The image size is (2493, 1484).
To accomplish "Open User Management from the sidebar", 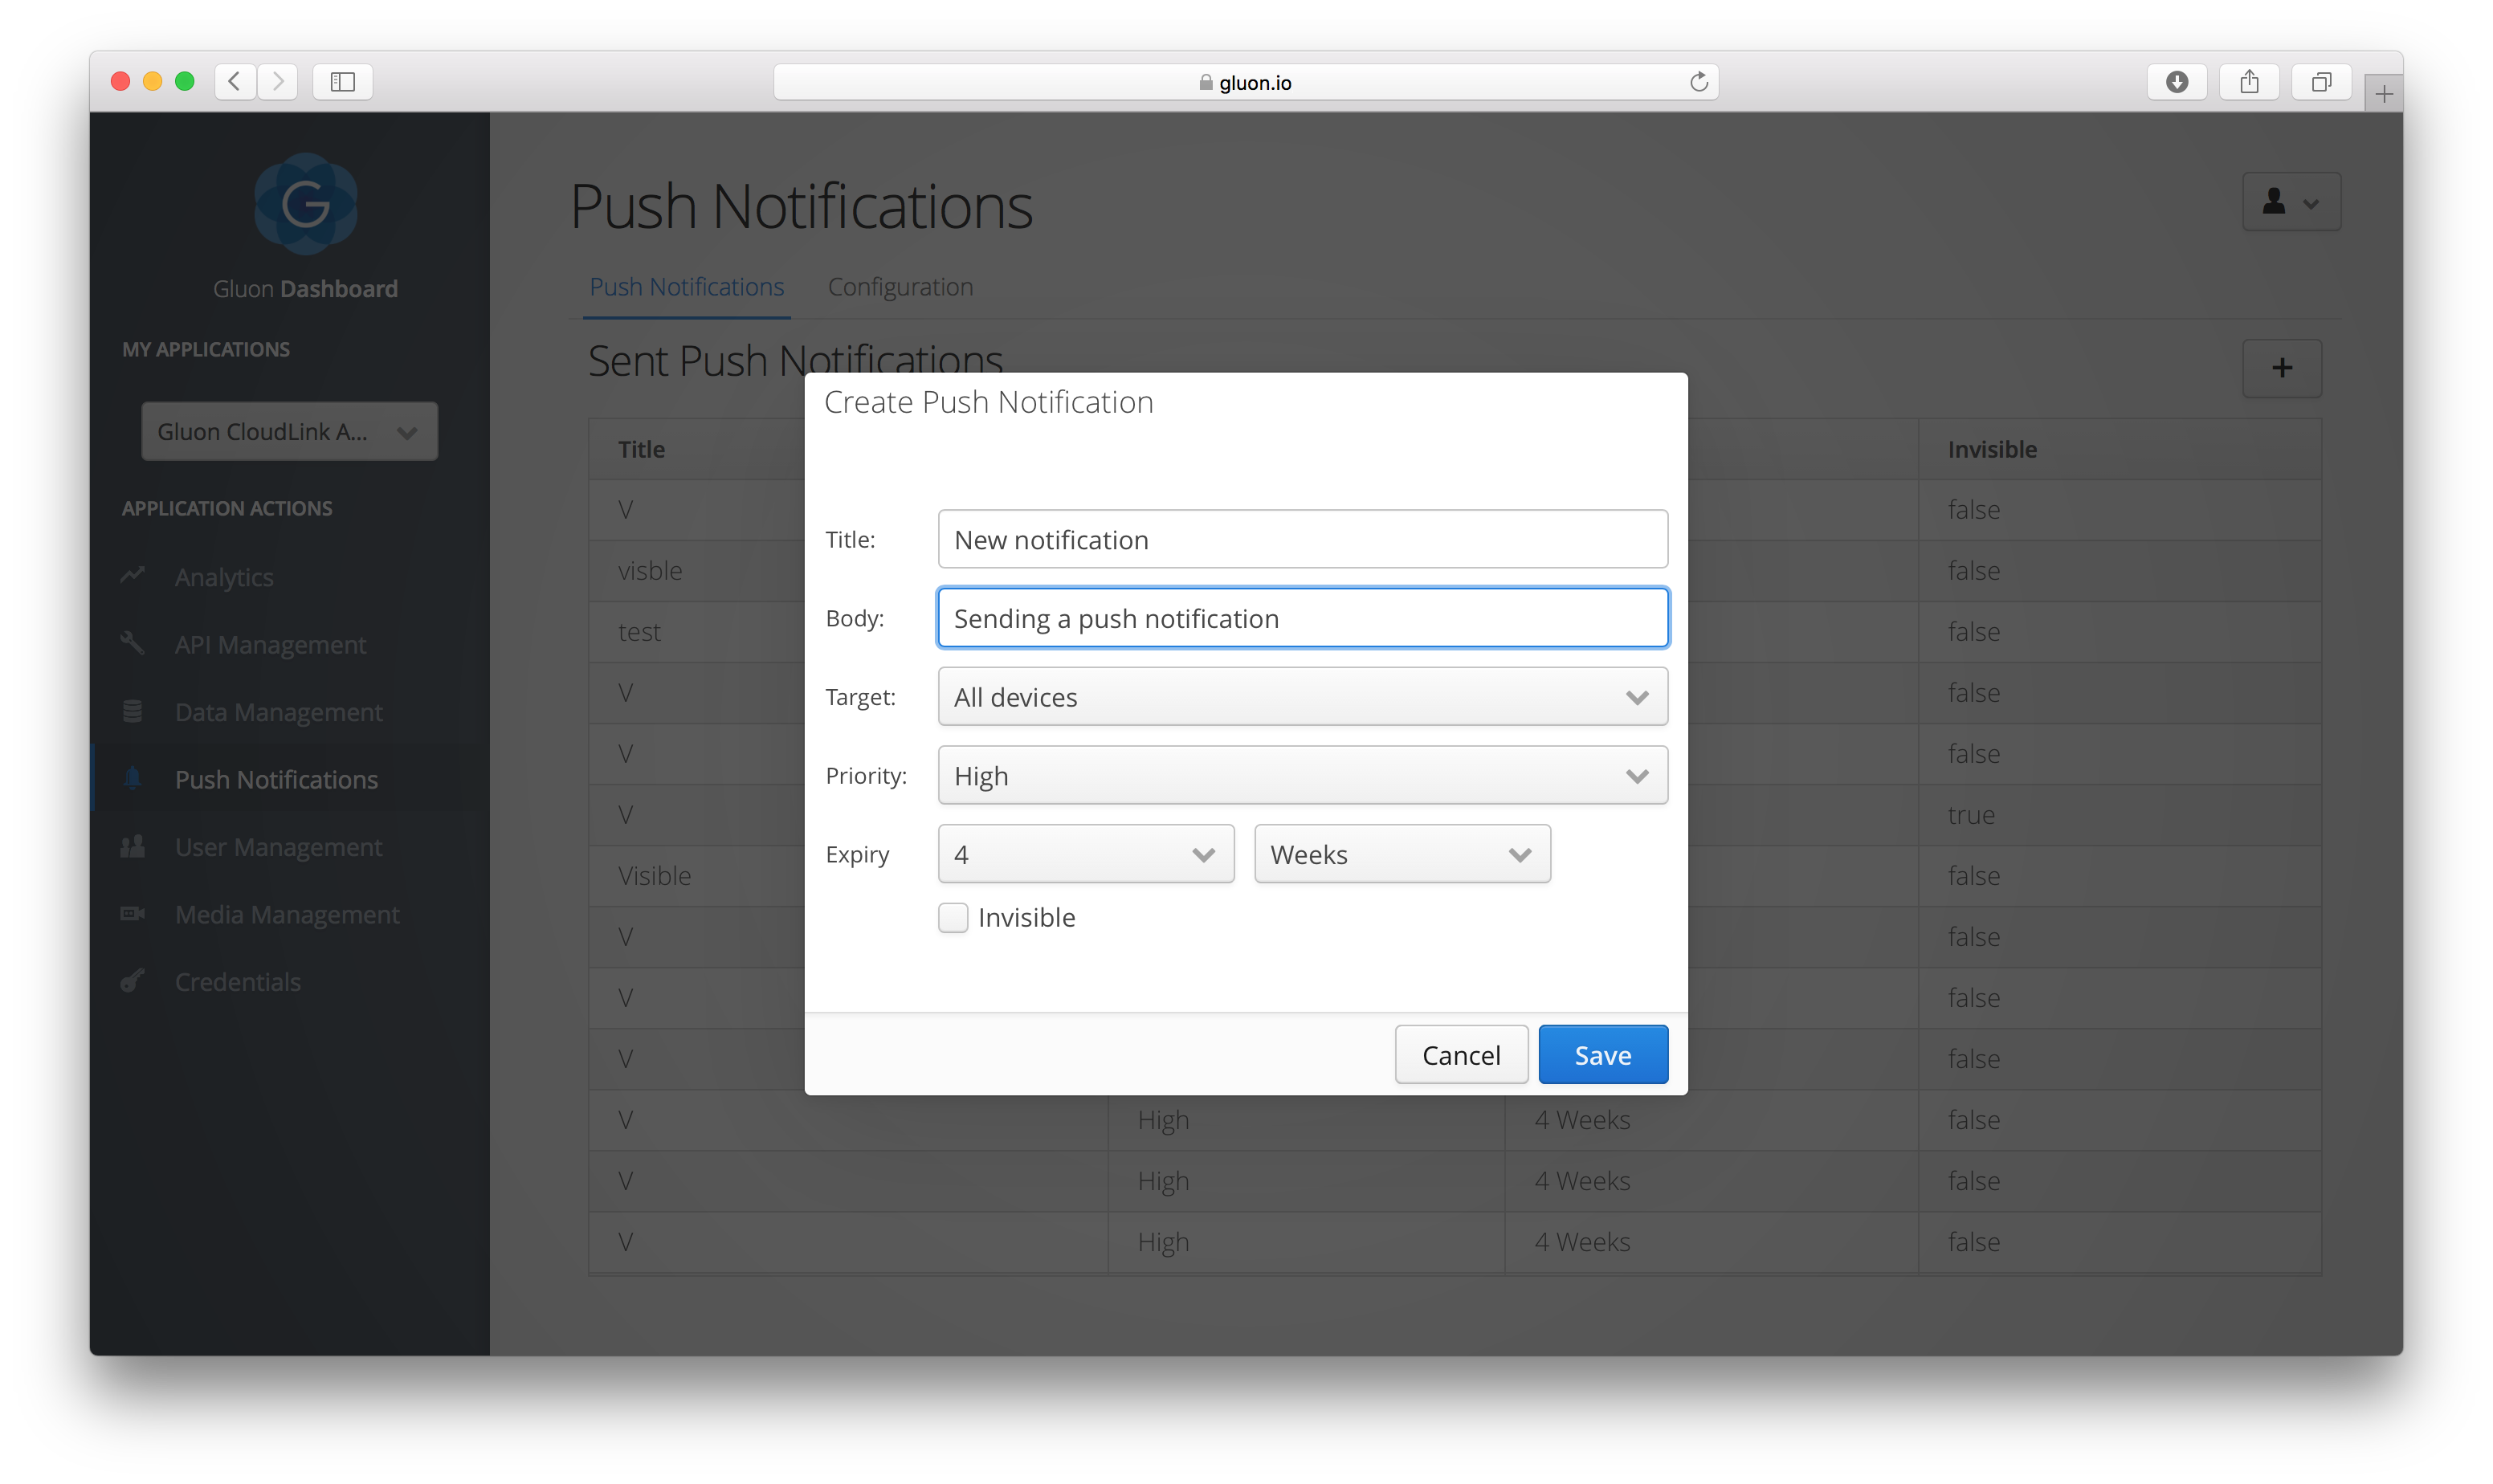I will click(x=277, y=847).
